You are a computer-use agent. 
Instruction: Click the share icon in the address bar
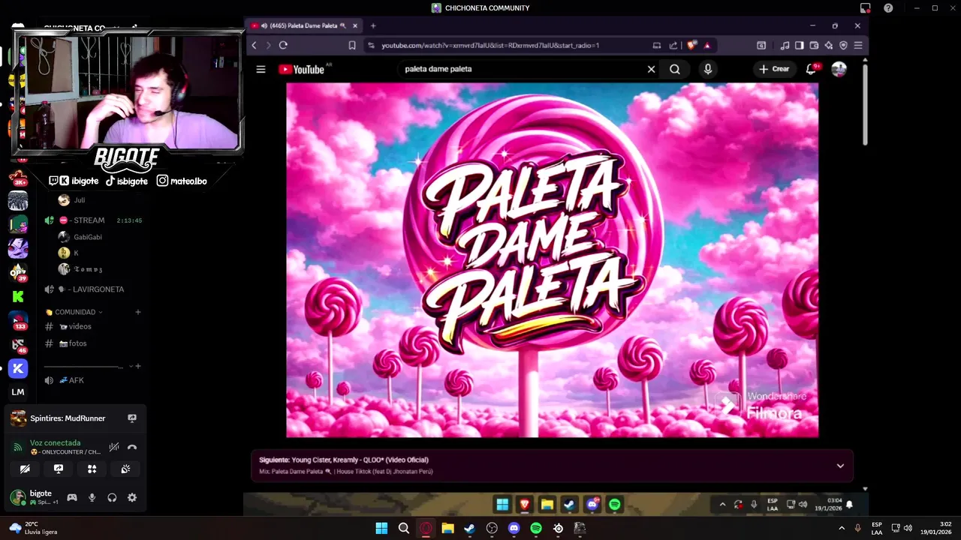pyautogui.click(x=673, y=45)
